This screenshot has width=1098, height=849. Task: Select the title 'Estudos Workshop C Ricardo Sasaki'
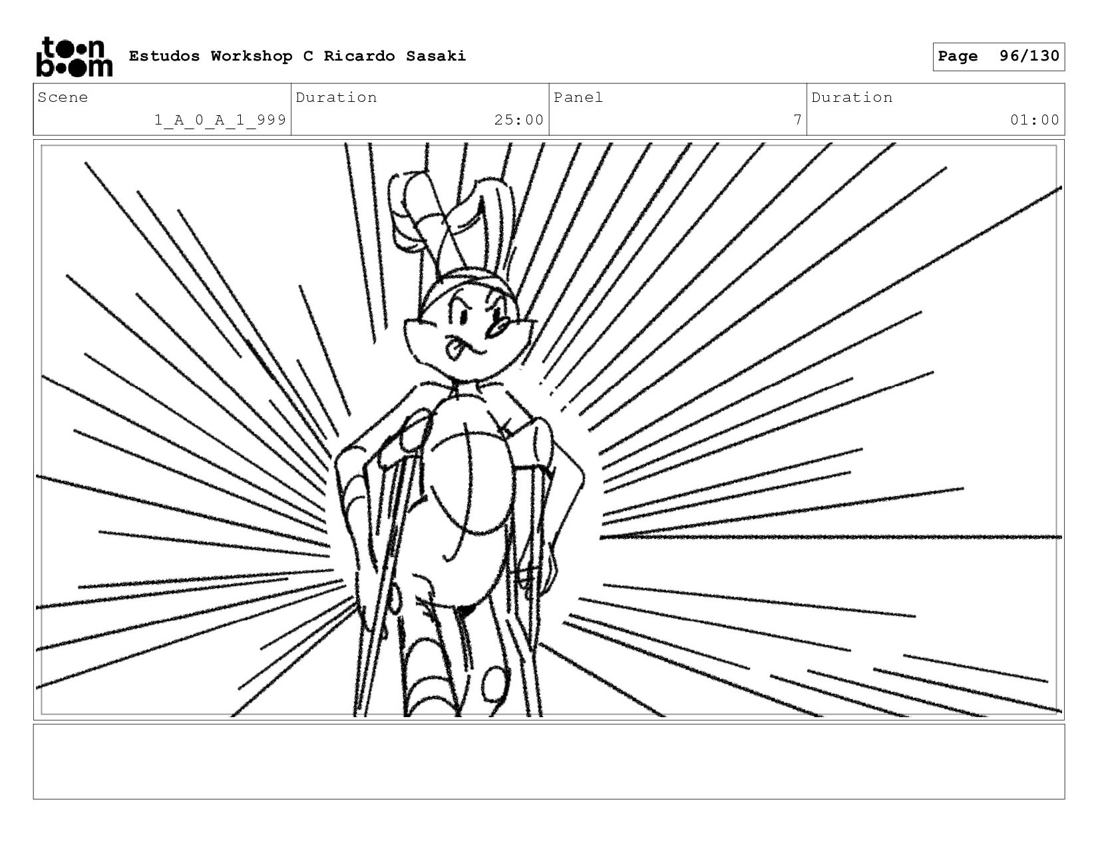[x=297, y=56]
